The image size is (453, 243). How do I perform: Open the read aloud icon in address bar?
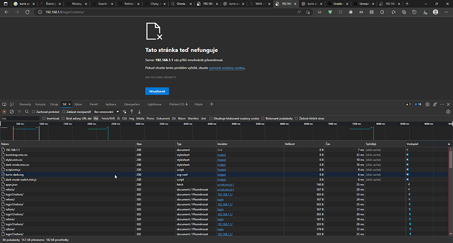click(299, 12)
